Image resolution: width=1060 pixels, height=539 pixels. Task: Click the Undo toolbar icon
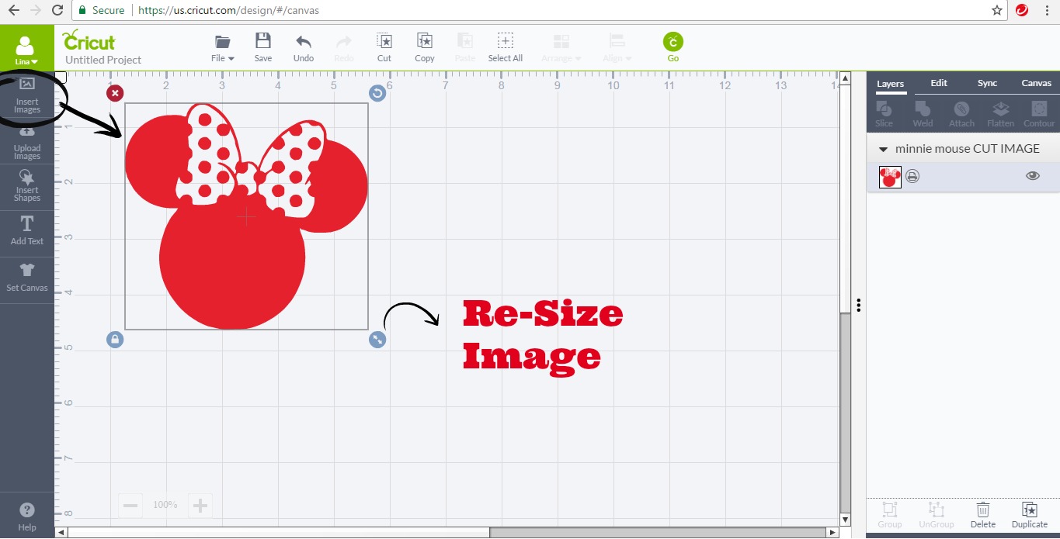[x=304, y=47]
